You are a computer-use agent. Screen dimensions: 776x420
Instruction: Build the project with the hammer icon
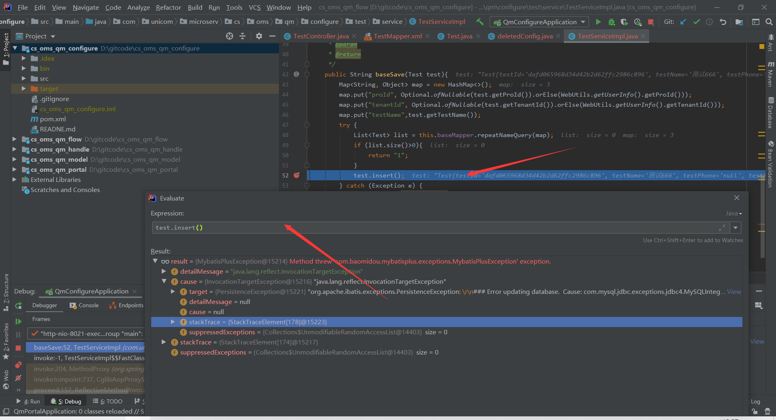click(480, 22)
